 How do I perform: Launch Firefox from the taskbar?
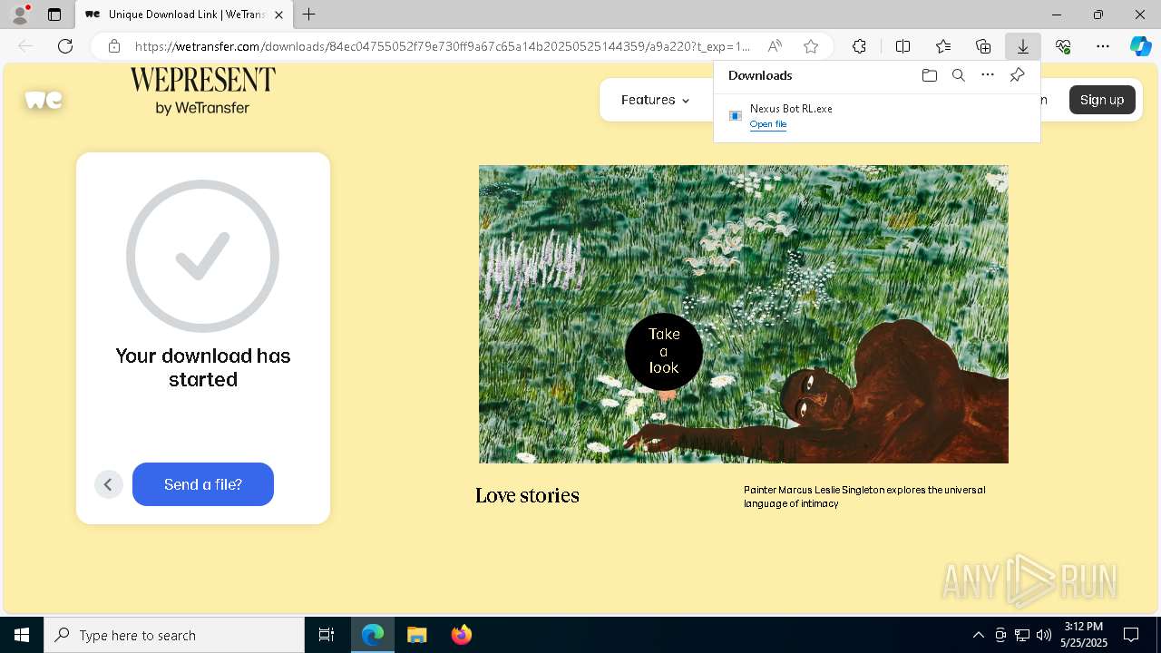click(x=462, y=635)
